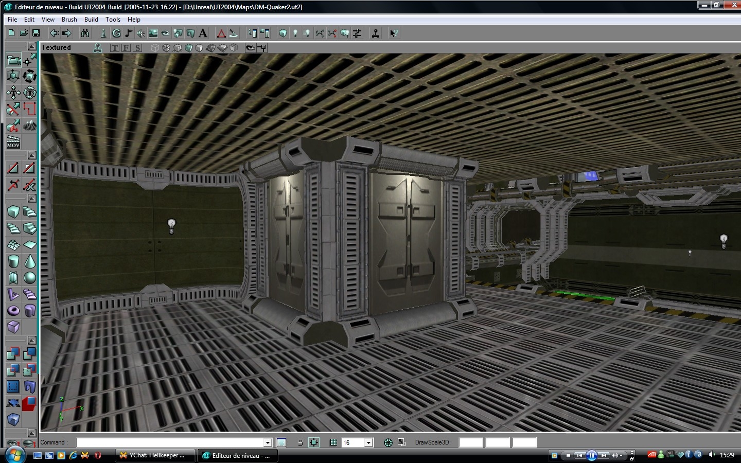Image resolution: width=741 pixels, height=463 pixels.
Task: Open the Terrain Editing tool
Action: click(30, 125)
